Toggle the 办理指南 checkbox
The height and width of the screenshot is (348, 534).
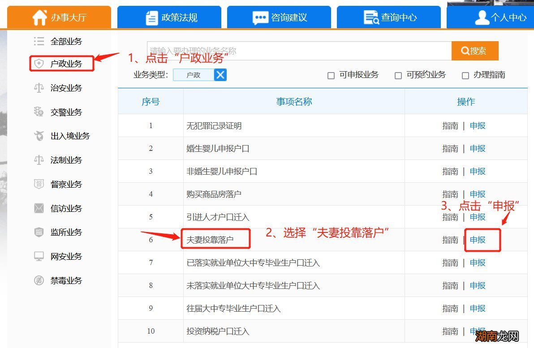point(465,75)
